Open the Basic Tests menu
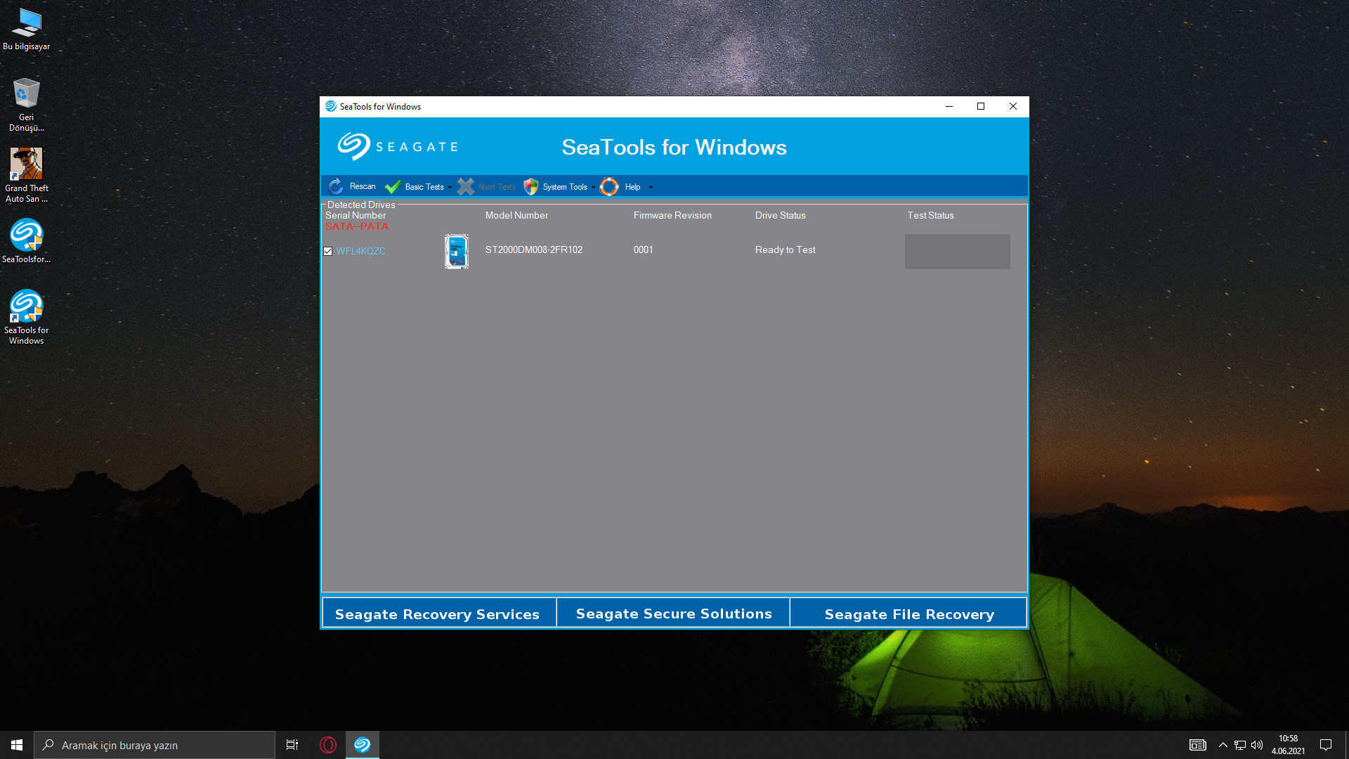The width and height of the screenshot is (1349, 759). [x=424, y=187]
